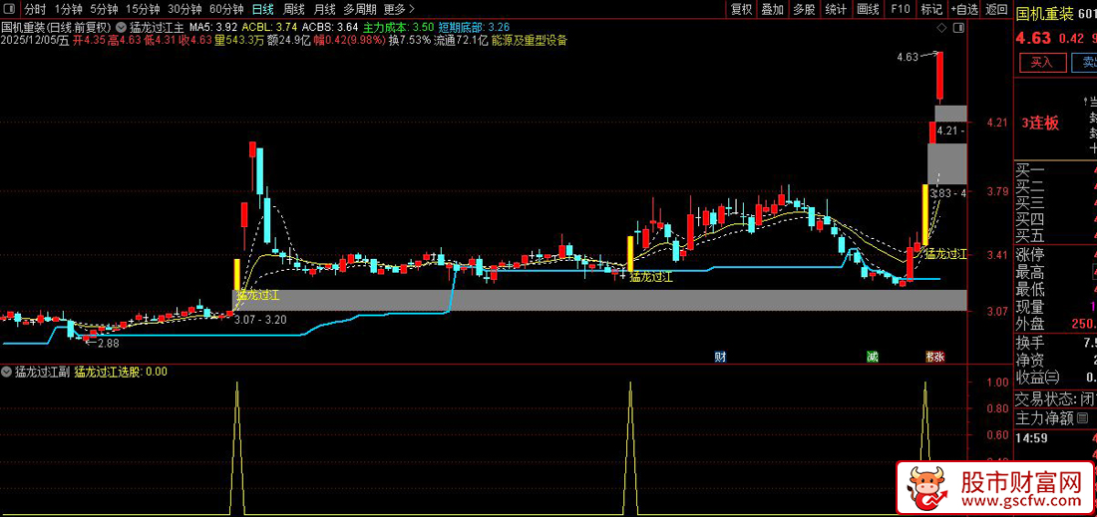This screenshot has height=517, width=1097.
Task: Click the 主力净额 list icon
Action: click(x=1083, y=418)
